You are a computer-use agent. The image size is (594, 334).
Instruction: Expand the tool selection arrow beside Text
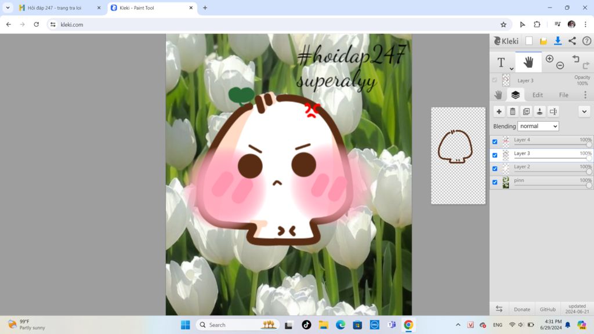(512, 68)
